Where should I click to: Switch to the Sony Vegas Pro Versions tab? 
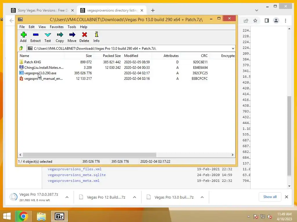pyautogui.click(x=43, y=10)
